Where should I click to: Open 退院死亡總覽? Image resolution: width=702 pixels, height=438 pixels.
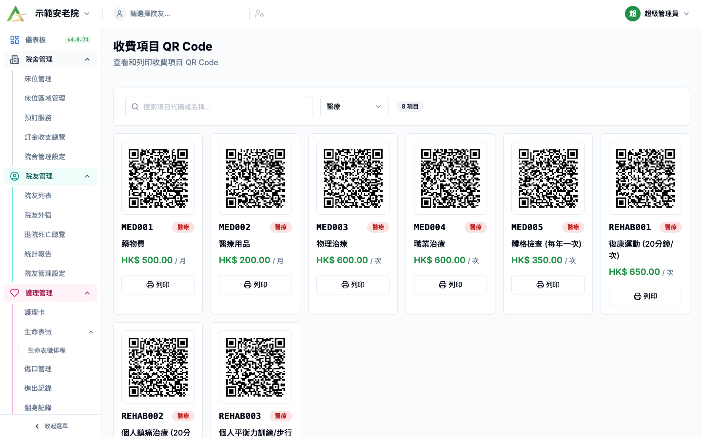[x=45, y=235]
